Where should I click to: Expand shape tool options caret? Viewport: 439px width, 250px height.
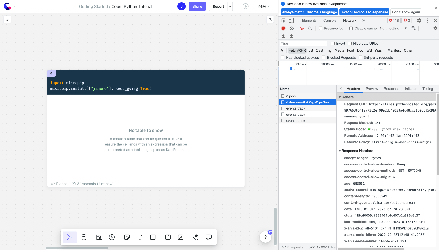click(158, 237)
